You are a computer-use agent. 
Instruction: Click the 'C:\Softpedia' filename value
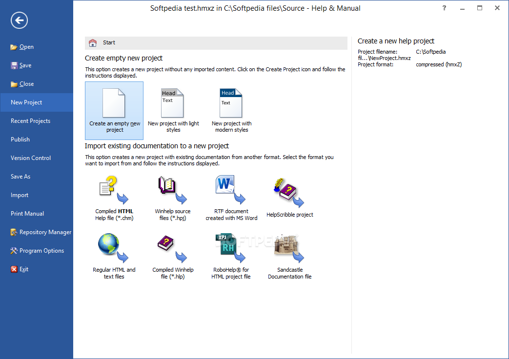431,52
